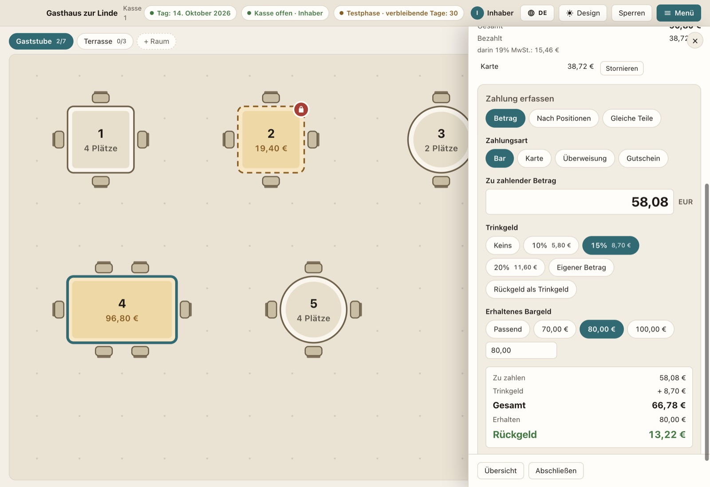Click the amount field showing 58,08
Image resolution: width=710 pixels, height=487 pixels.
click(x=580, y=202)
